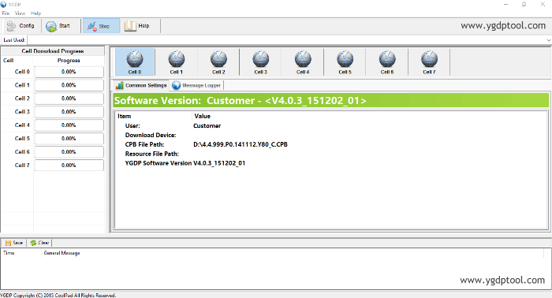Click the Clear log button
The image size is (552, 298).
[39, 243]
